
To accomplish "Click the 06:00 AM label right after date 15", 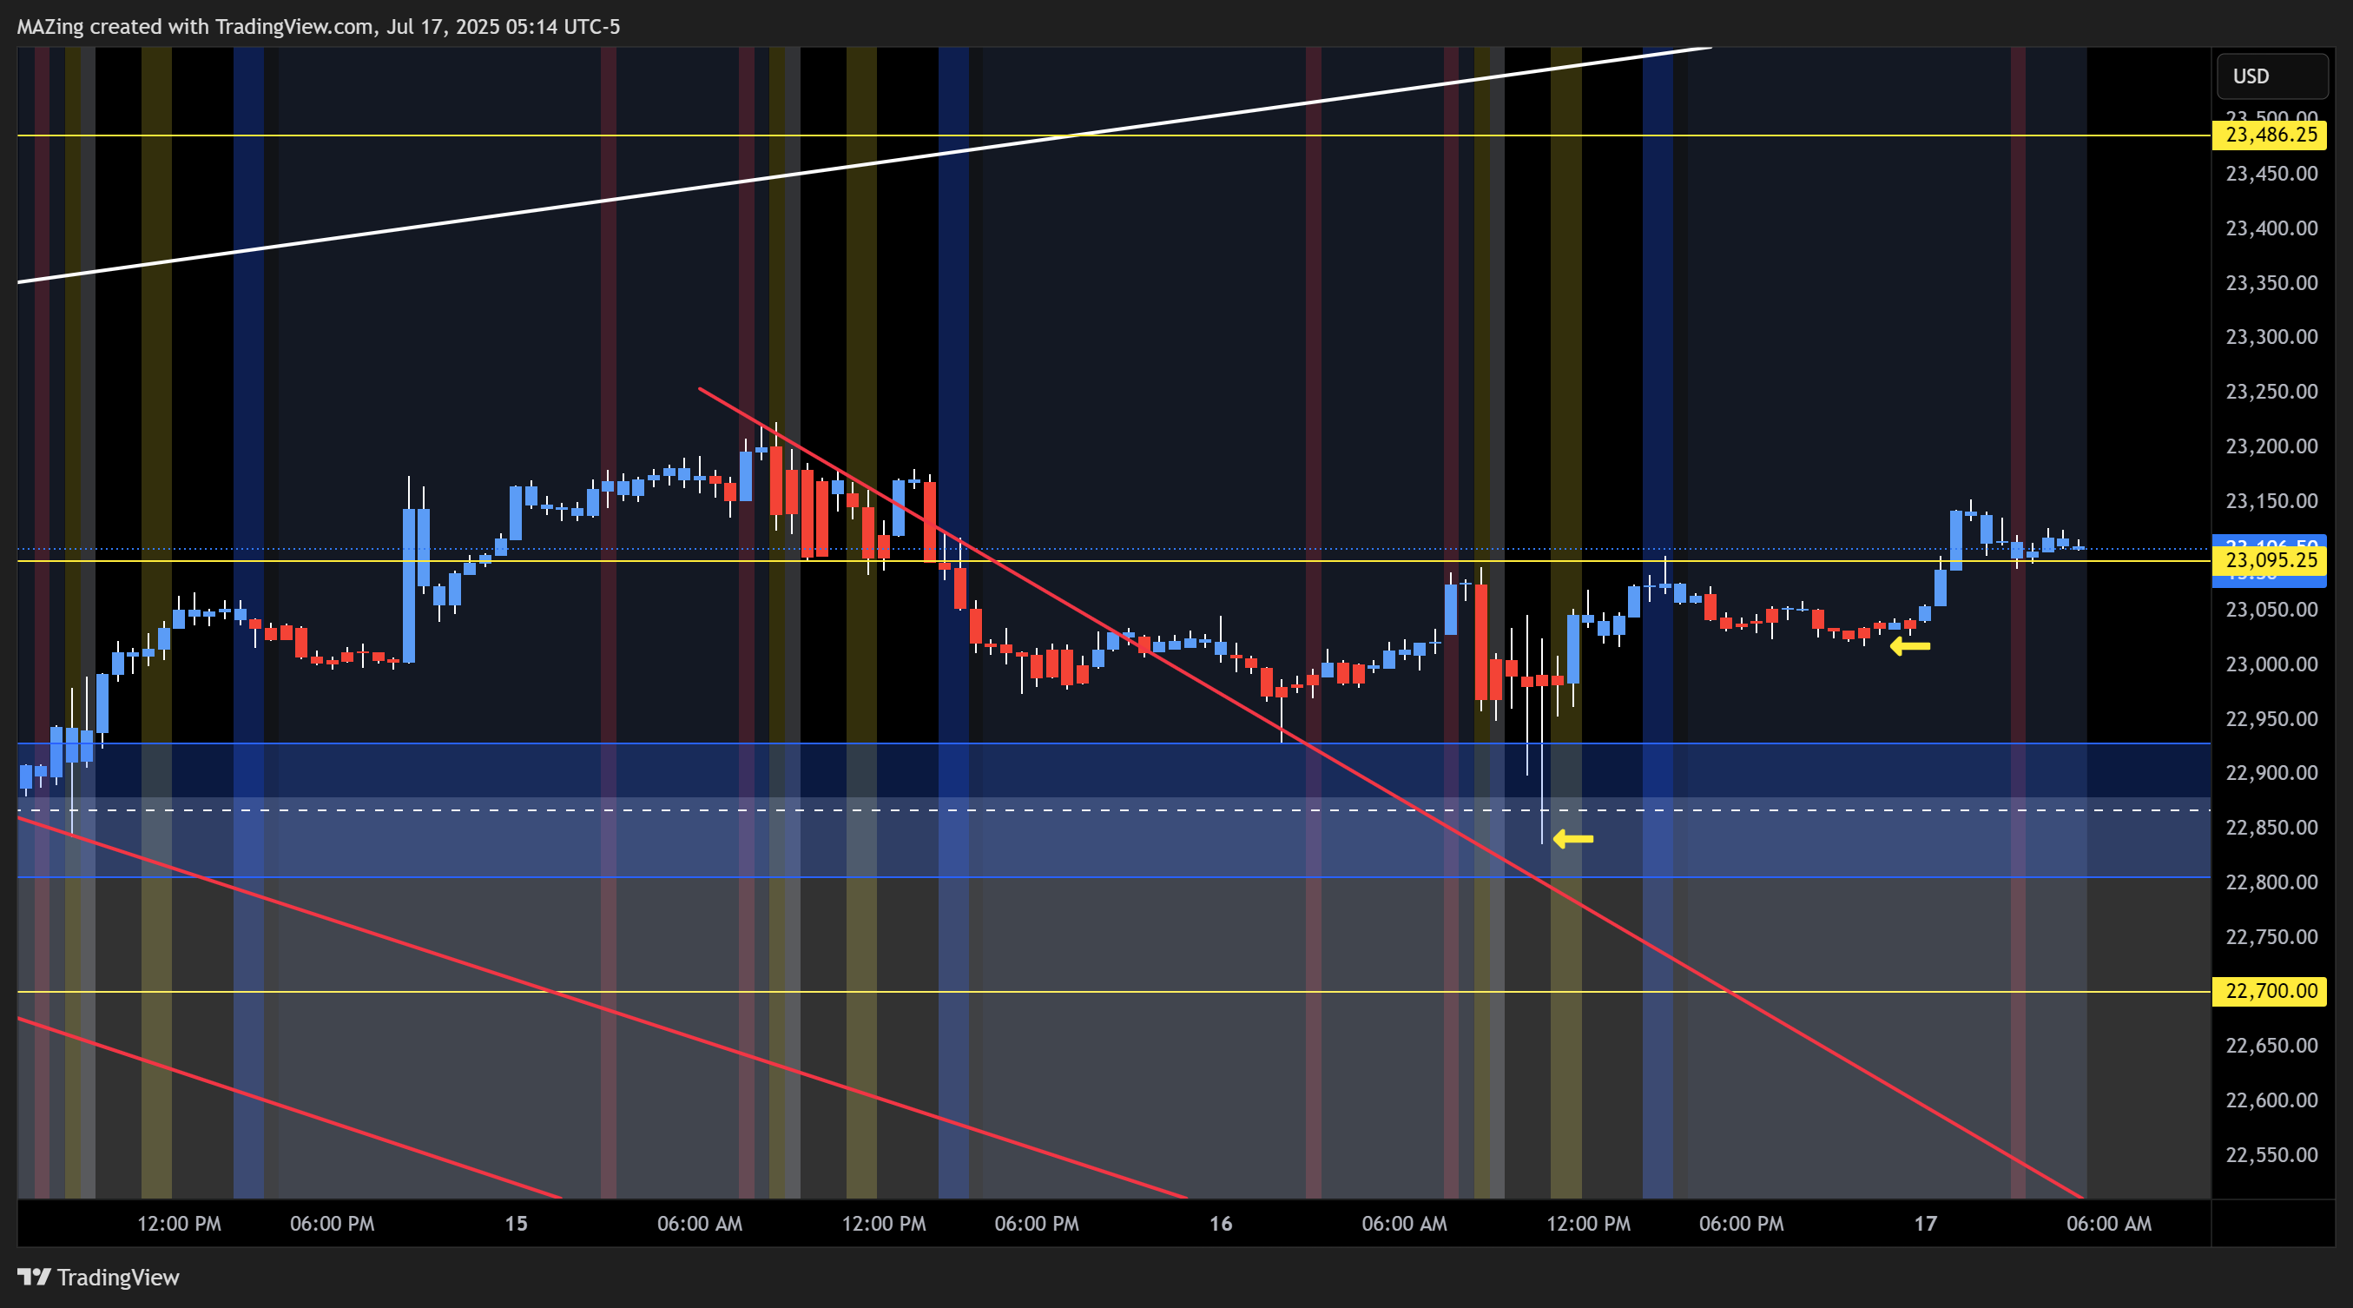I will 700,1224.
